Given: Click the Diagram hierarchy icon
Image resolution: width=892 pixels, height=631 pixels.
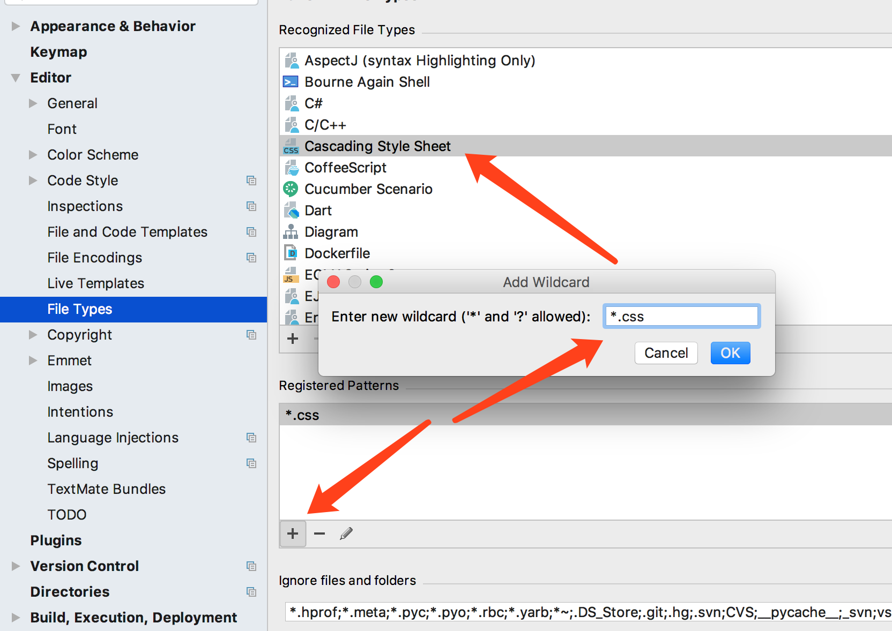Looking at the screenshot, I should pyautogui.click(x=291, y=231).
